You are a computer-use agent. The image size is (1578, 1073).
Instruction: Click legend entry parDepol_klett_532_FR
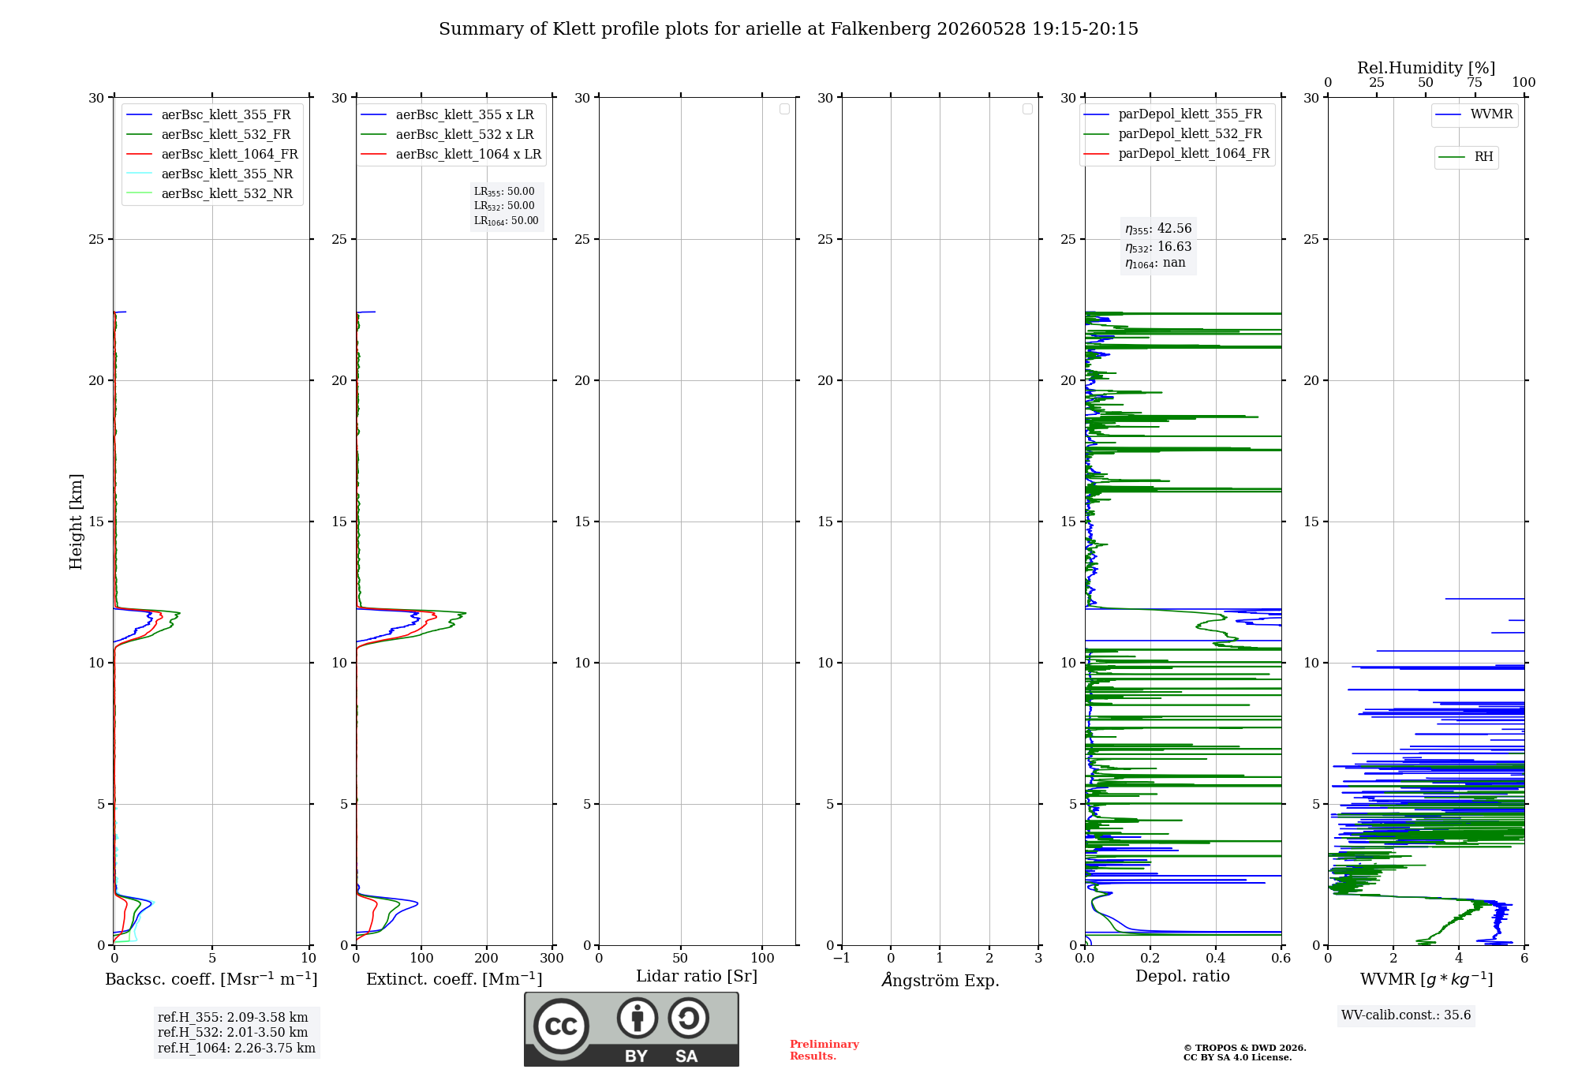coord(1173,134)
